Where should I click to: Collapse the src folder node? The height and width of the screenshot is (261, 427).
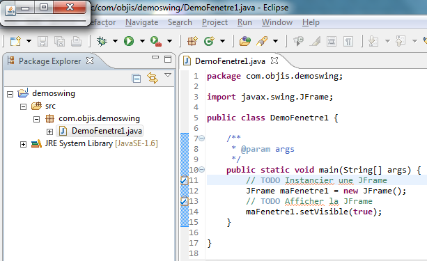click(x=23, y=106)
